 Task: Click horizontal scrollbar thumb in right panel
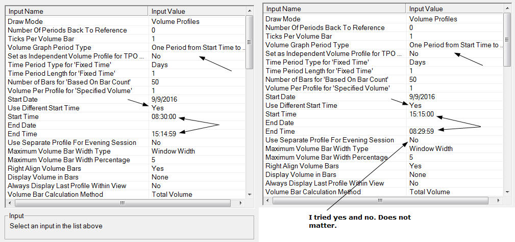pos(380,200)
